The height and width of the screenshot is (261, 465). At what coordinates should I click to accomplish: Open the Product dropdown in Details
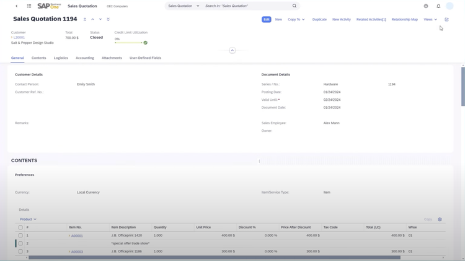coord(28,219)
